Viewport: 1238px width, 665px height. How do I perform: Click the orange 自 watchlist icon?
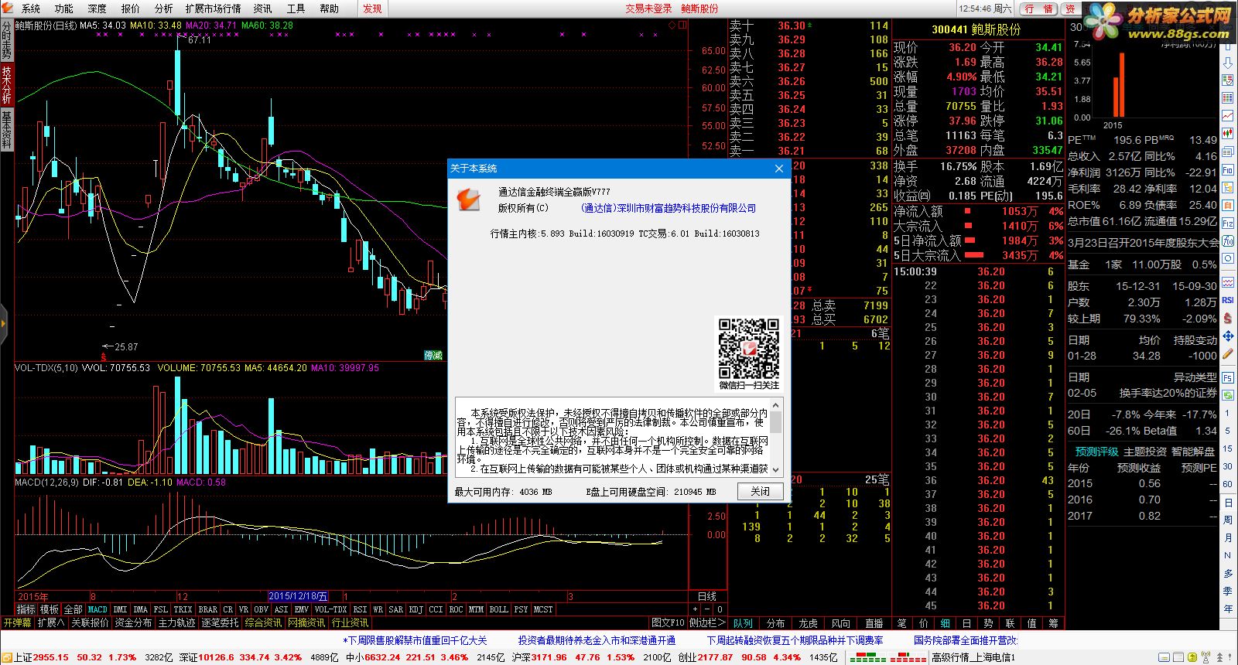1228,205
